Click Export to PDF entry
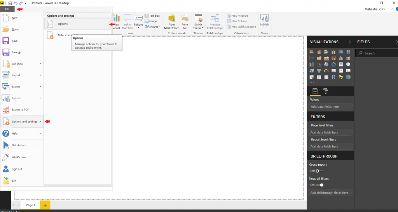This screenshot has width=398, height=212. click(x=22, y=110)
